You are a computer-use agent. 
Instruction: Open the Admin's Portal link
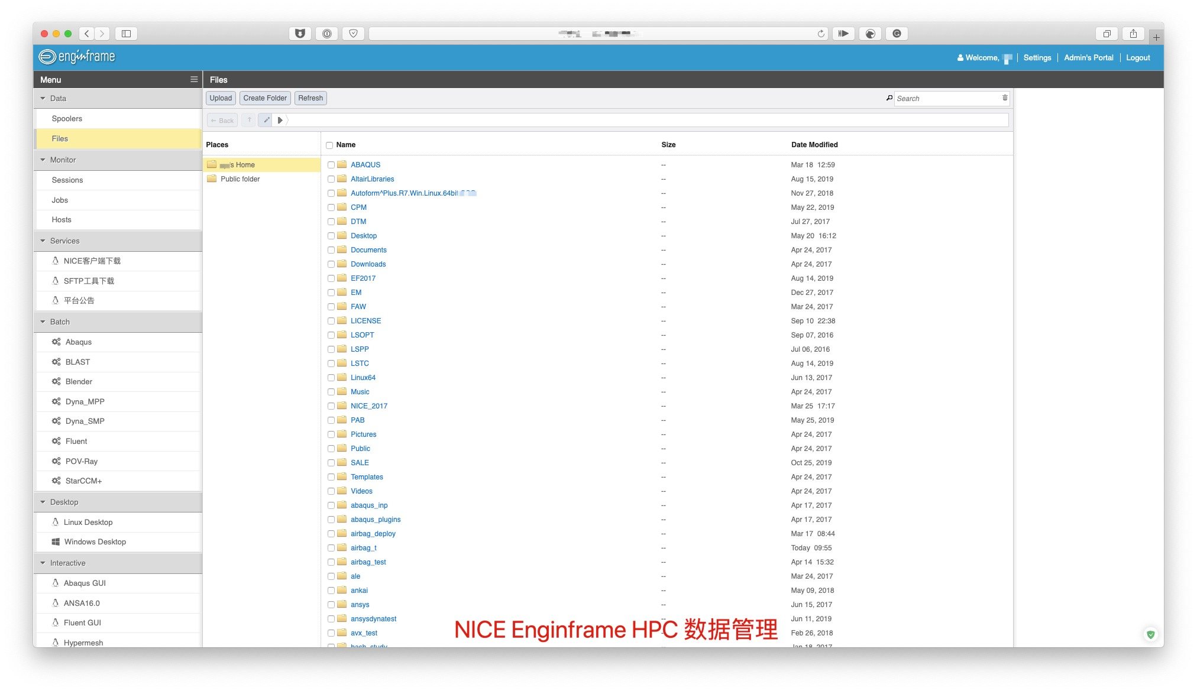1088,57
